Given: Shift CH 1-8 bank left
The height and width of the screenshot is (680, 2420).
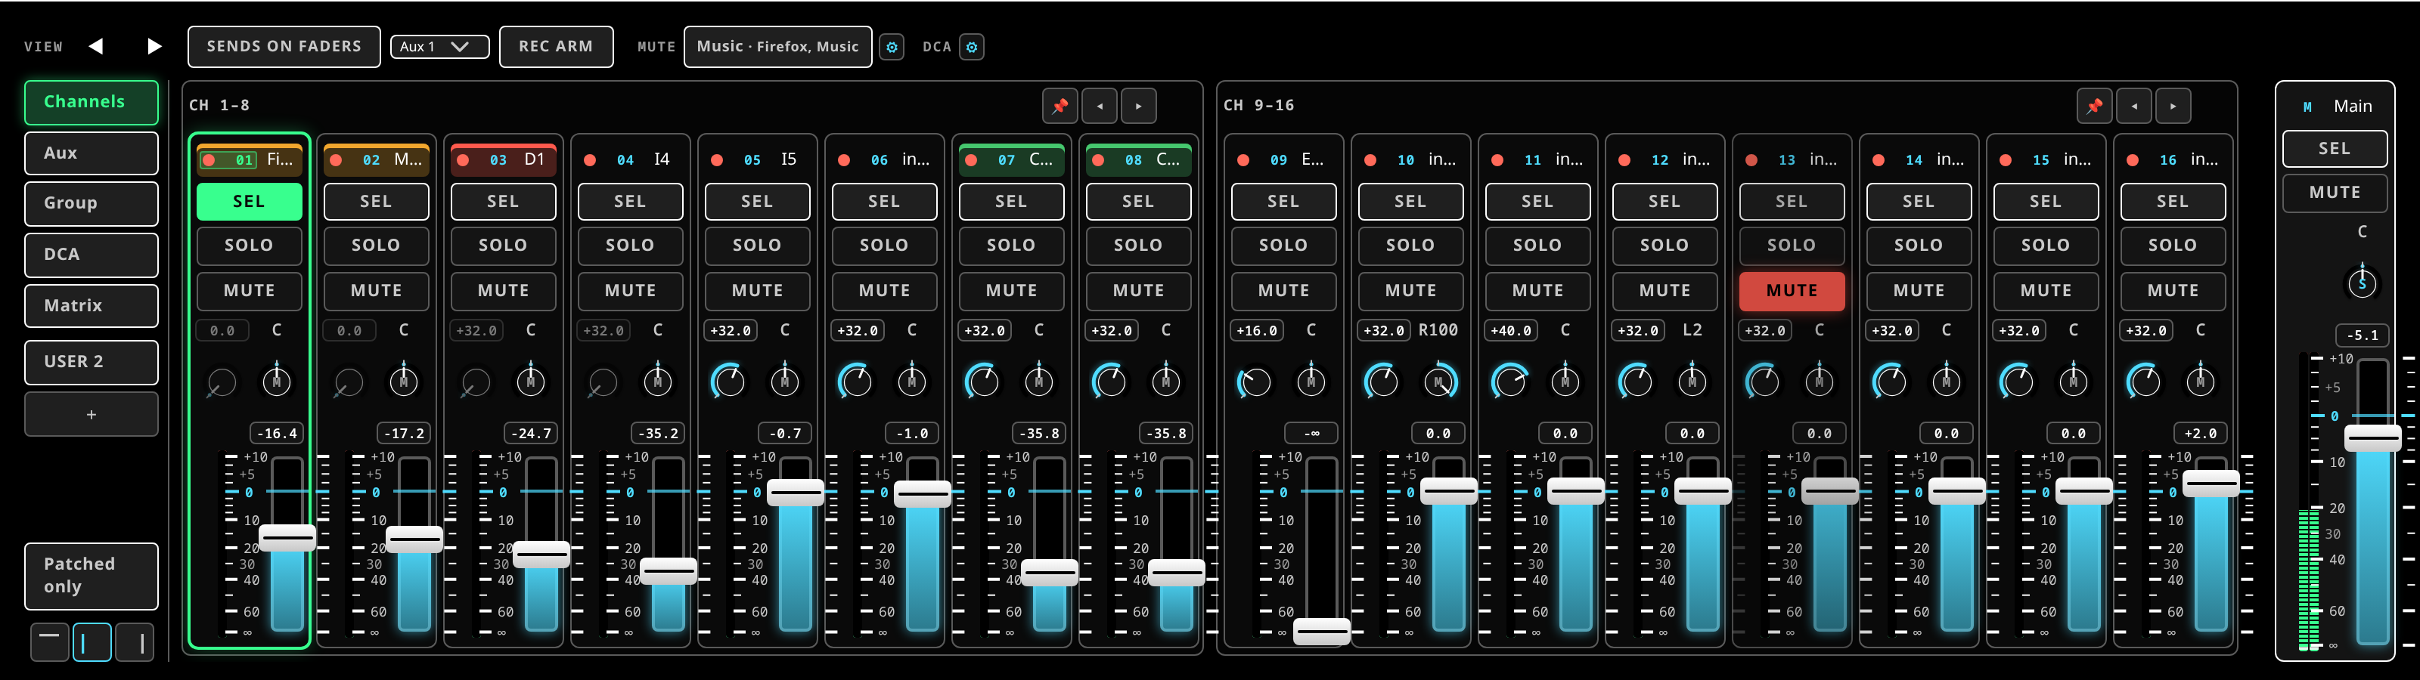Looking at the screenshot, I should click(x=1099, y=106).
